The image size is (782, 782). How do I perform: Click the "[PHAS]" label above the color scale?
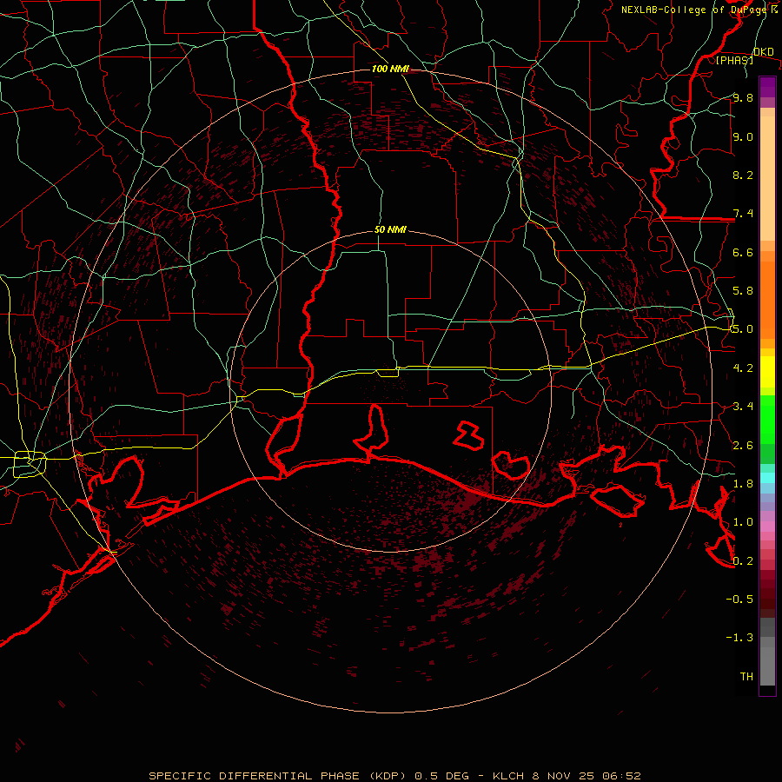tap(734, 60)
